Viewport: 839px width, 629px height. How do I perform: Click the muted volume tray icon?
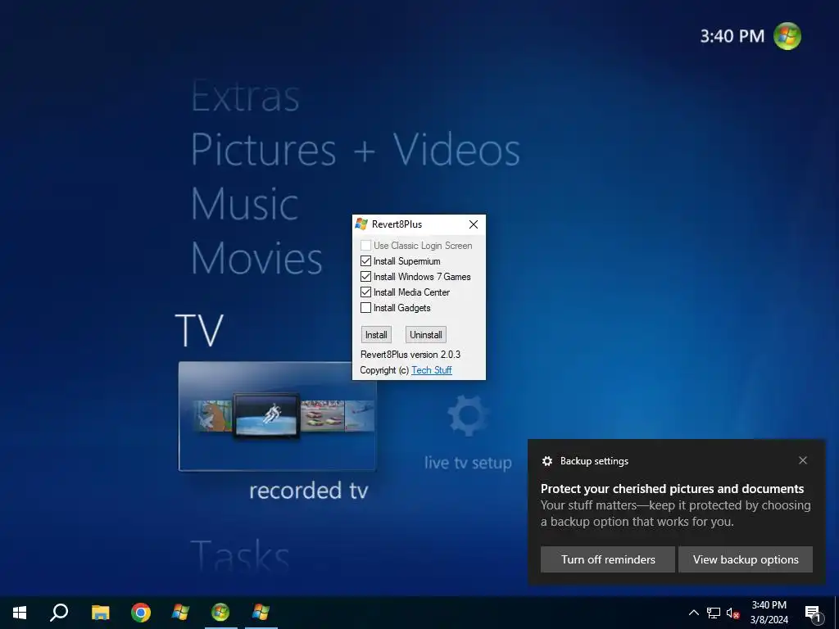[x=733, y=613]
